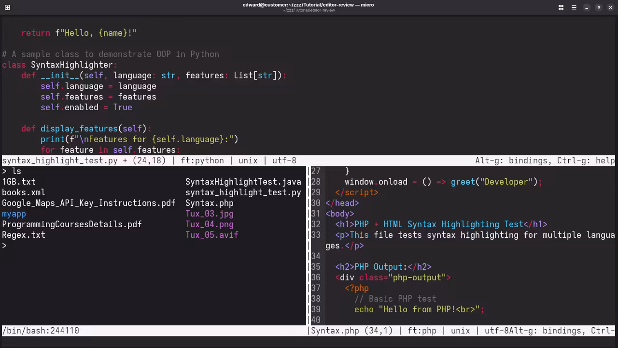Click the /bin/bash:244110 terminal status line
The height and width of the screenshot is (348, 618).
coord(41,331)
